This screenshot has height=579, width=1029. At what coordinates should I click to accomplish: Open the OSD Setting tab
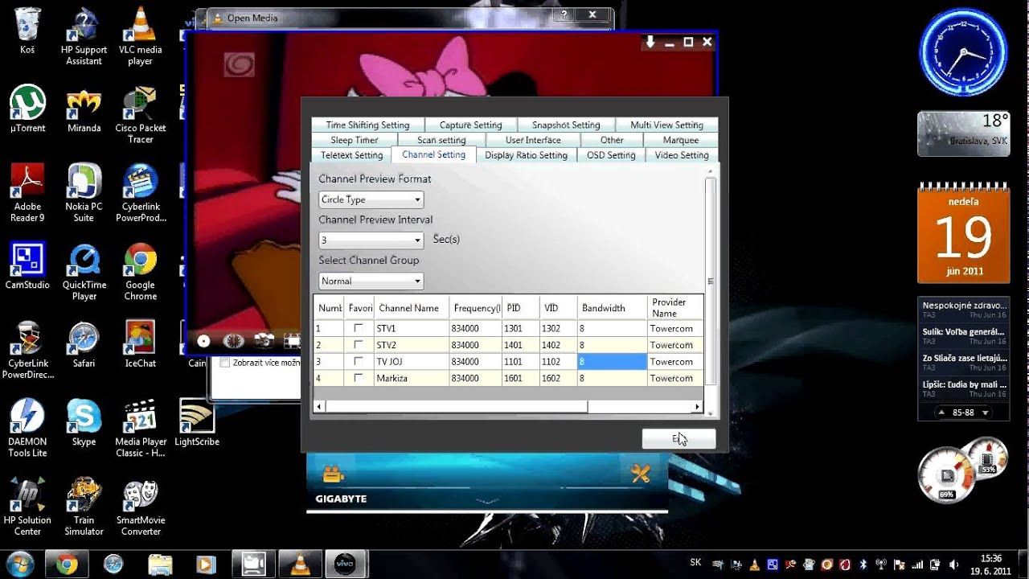tap(611, 155)
